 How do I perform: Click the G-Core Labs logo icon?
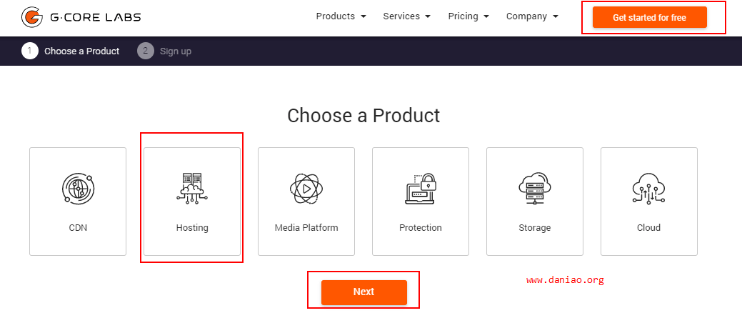(33, 17)
